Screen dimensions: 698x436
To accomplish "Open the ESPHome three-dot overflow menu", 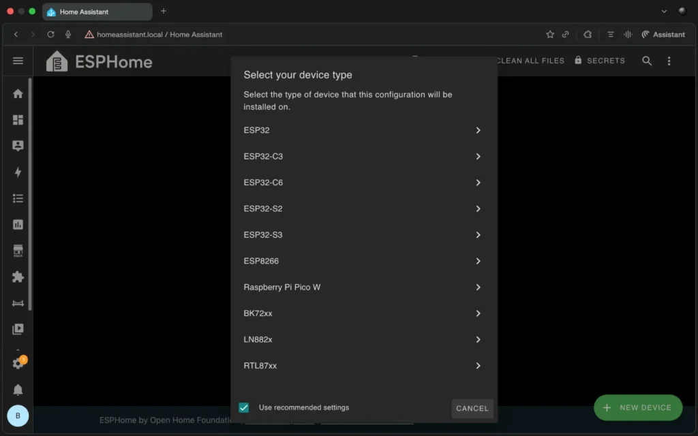I will pos(669,61).
